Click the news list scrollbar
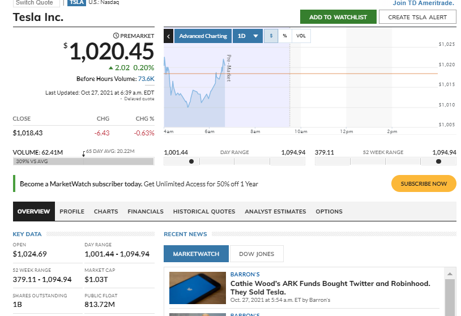This screenshot has height=316, width=461. [x=450, y=297]
